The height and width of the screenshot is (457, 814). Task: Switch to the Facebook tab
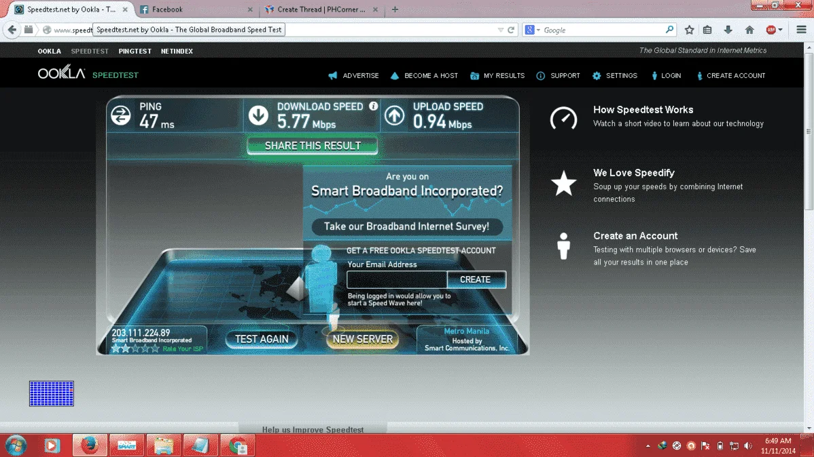[x=196, y=9]
